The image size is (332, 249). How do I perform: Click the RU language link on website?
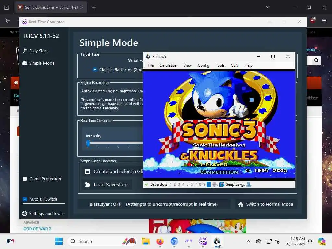click(x=313, y=32)
